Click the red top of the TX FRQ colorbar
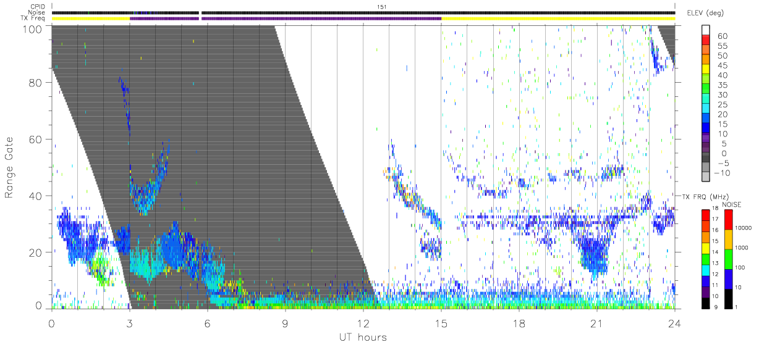 (706, 215)
